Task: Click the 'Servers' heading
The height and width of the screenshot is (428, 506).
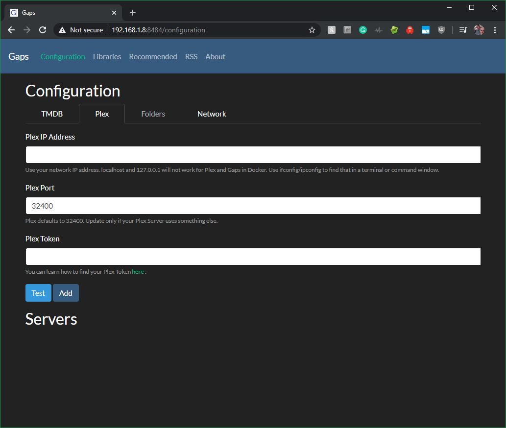Action: [x=51, y=319]
